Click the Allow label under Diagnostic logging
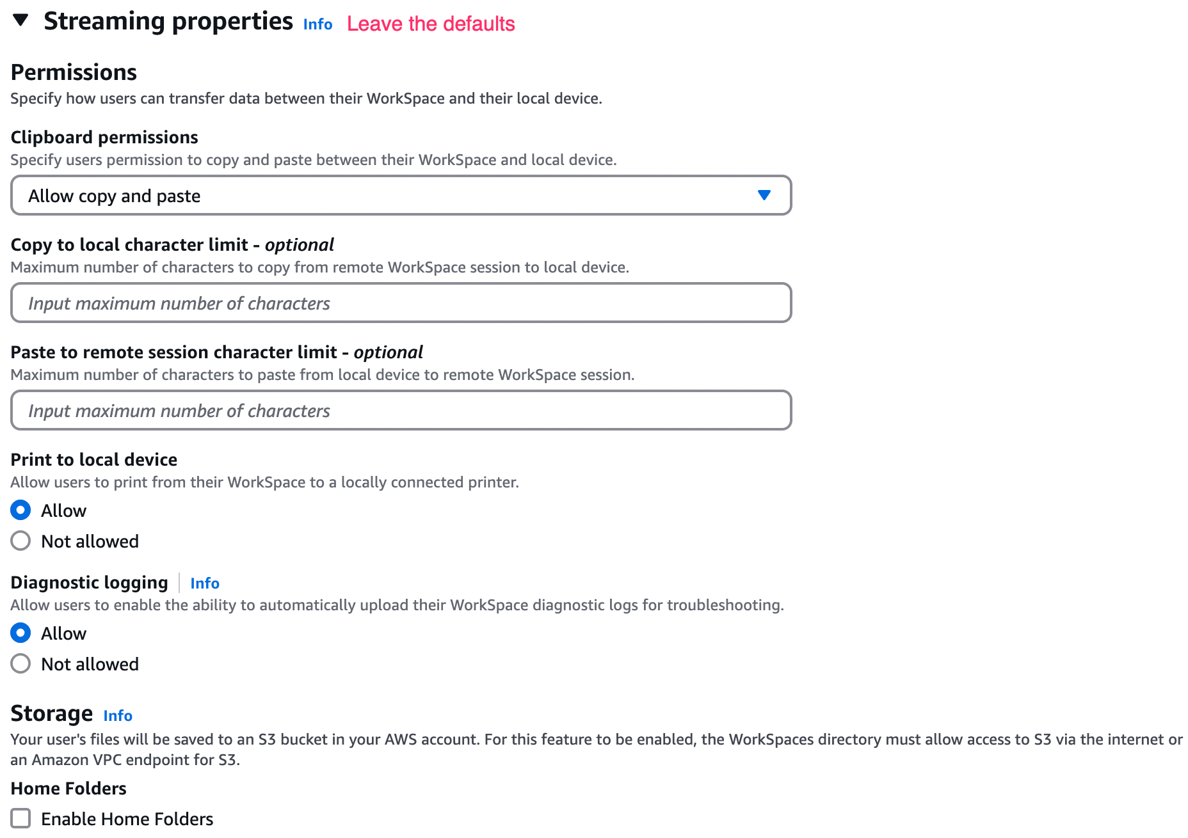This screenshot has width=1188, height=838. click(x=64, y=633)
